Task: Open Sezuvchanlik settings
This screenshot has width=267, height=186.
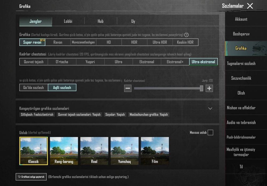Action: pyautogui.click(x=246, y=78)
